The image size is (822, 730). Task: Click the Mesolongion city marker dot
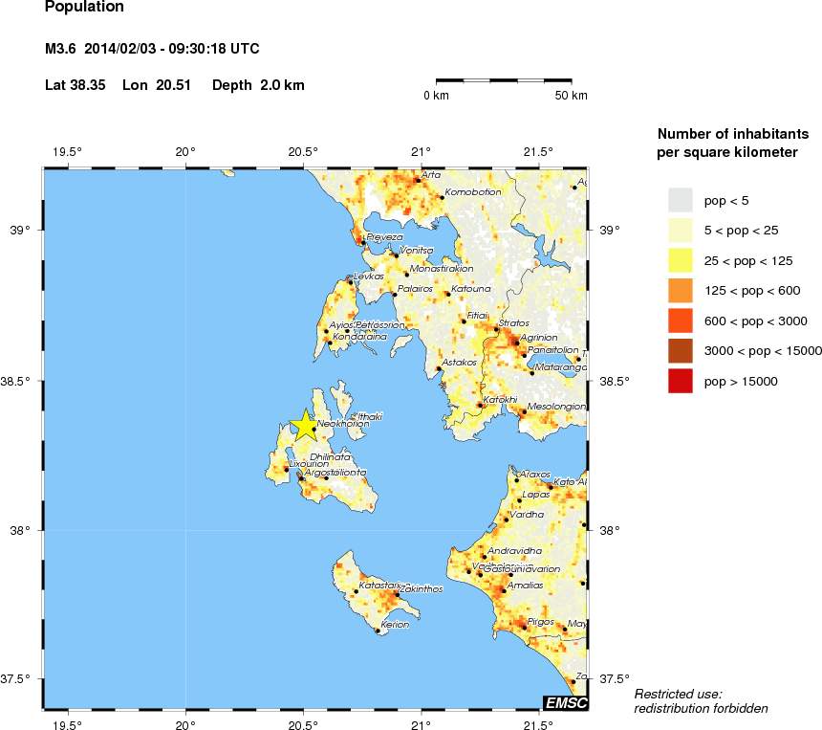[522, 412]
